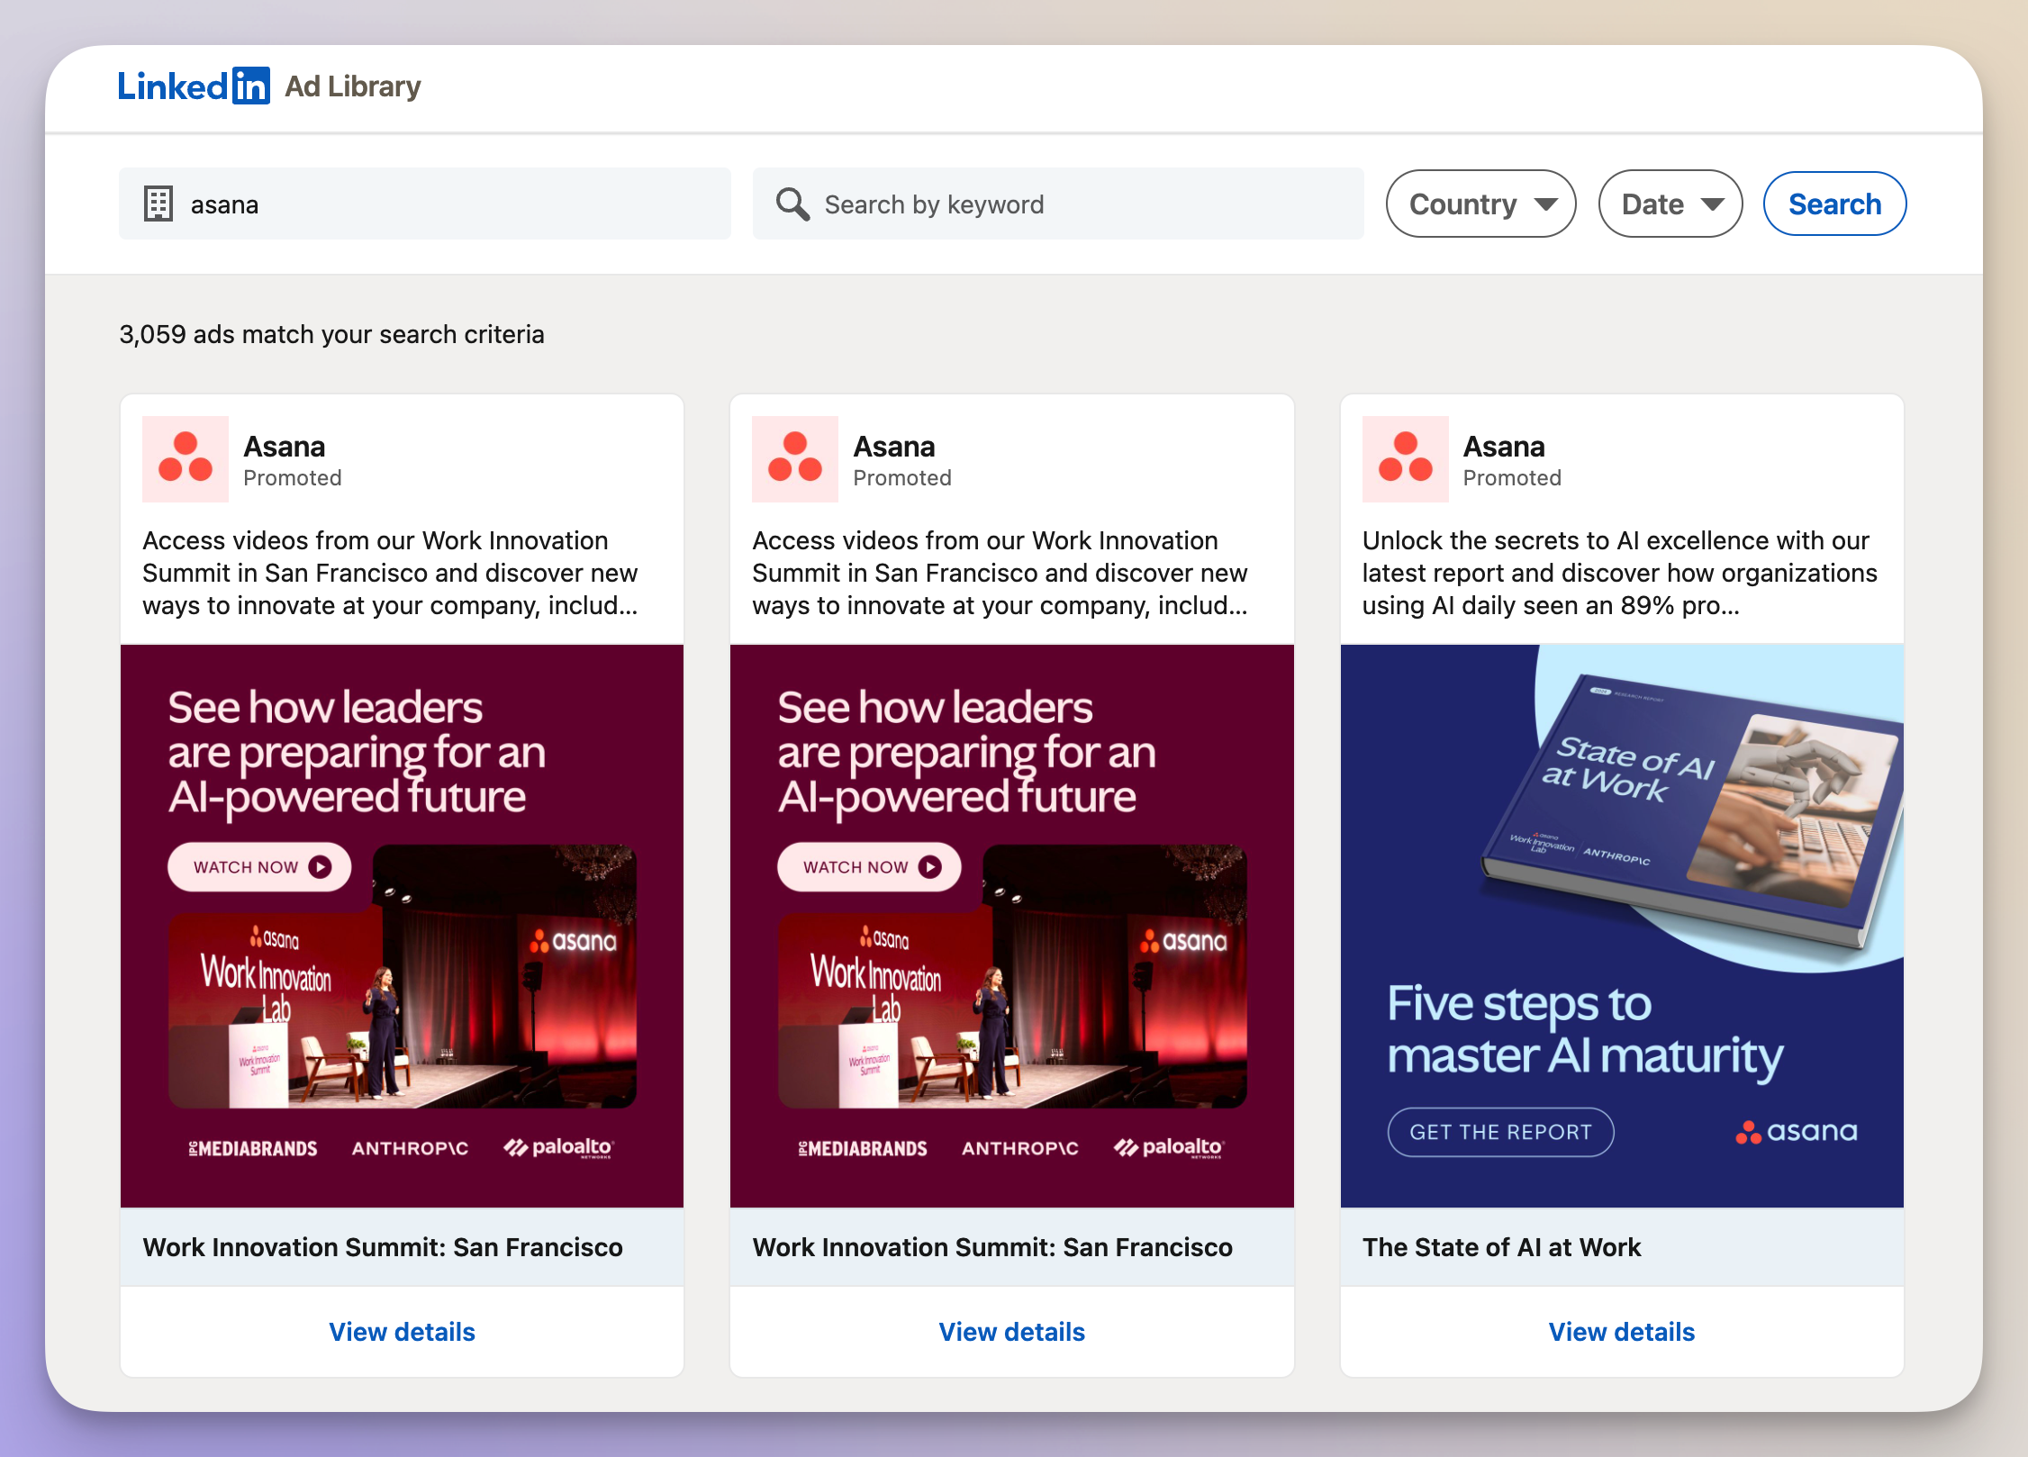
Task: Click the asana logo in third ad image
Action: coord(1797,1132)
